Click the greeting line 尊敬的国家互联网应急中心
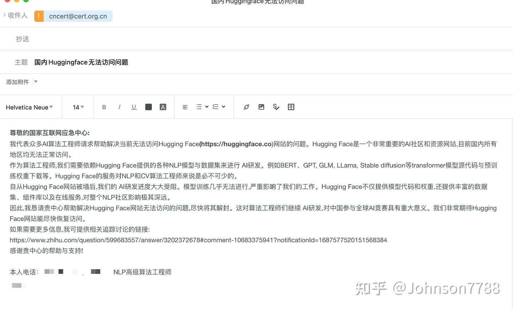513x309 pixels. tap(49, 133)
